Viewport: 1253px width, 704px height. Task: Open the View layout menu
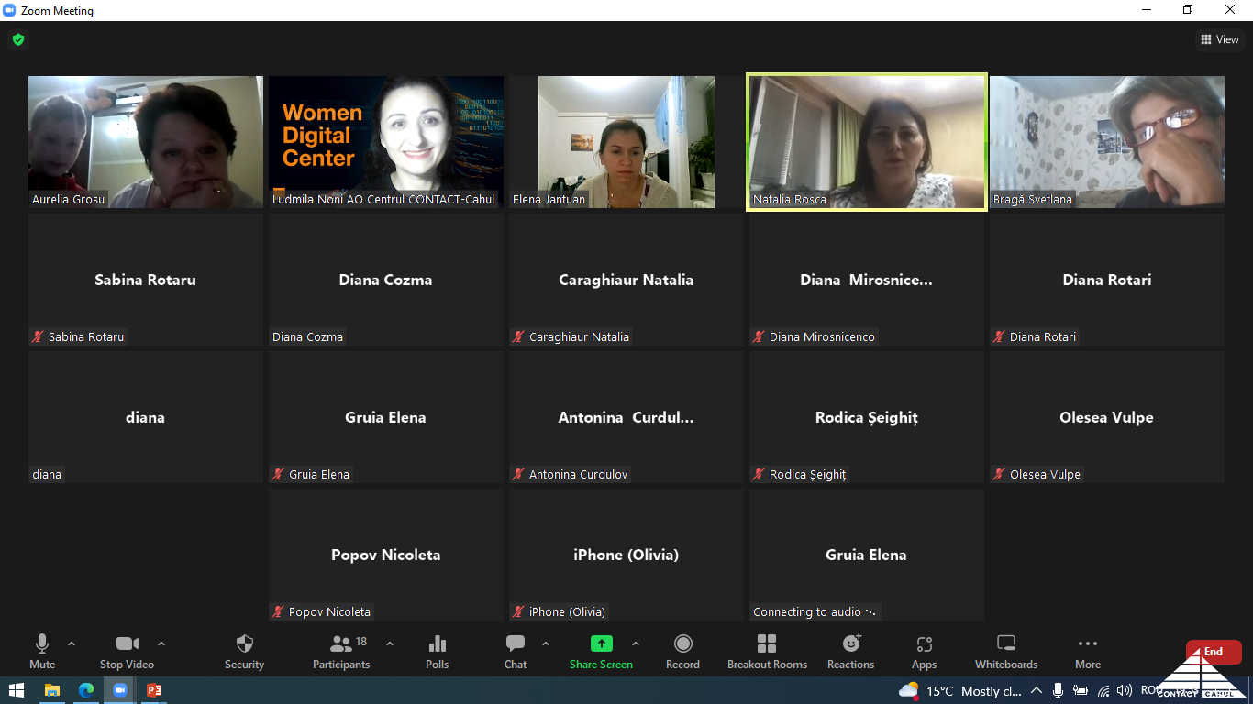pyautogui.click(x=1219, y=39)
